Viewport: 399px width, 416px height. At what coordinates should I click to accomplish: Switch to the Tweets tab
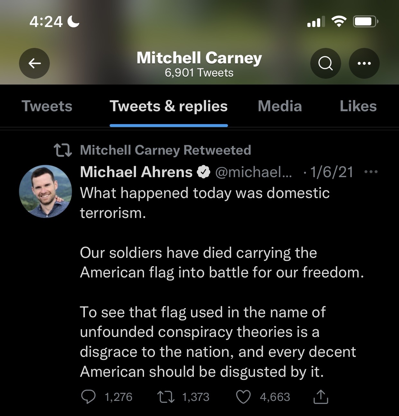[x=47, y=106]
